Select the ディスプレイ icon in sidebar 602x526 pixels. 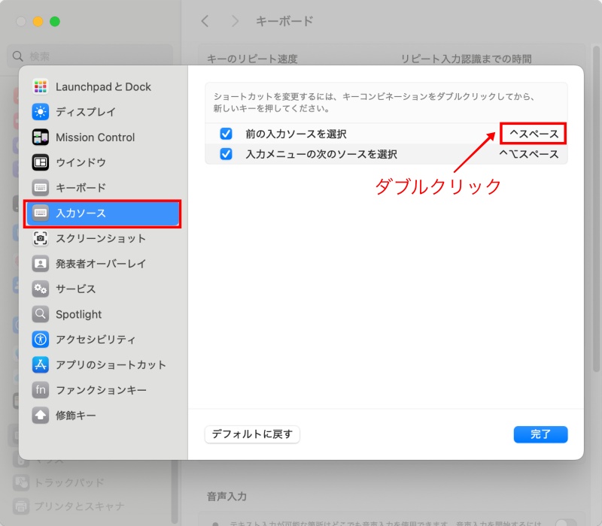pyautogui.click(x=41, y=112)
